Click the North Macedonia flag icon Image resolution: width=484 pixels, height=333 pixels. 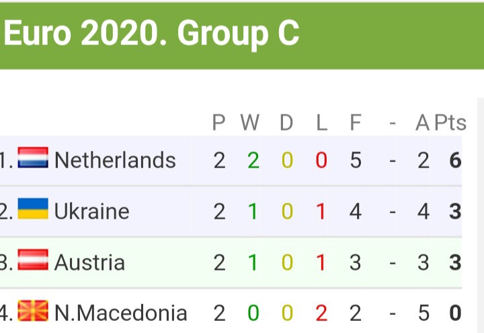(33, 311)
